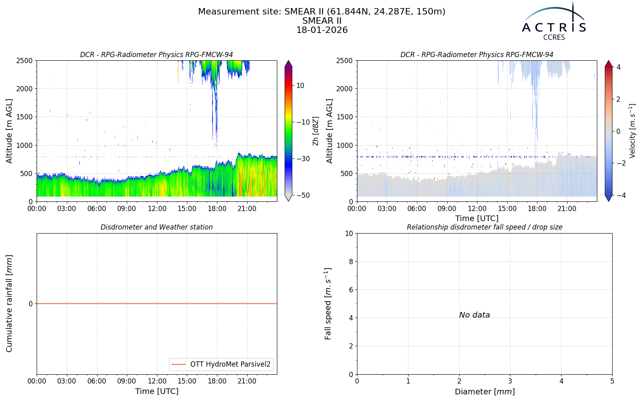Screen dimensions: 644x402
Task: Click the 10 tick on Zh colorbar
Action: tap(300, 86)
